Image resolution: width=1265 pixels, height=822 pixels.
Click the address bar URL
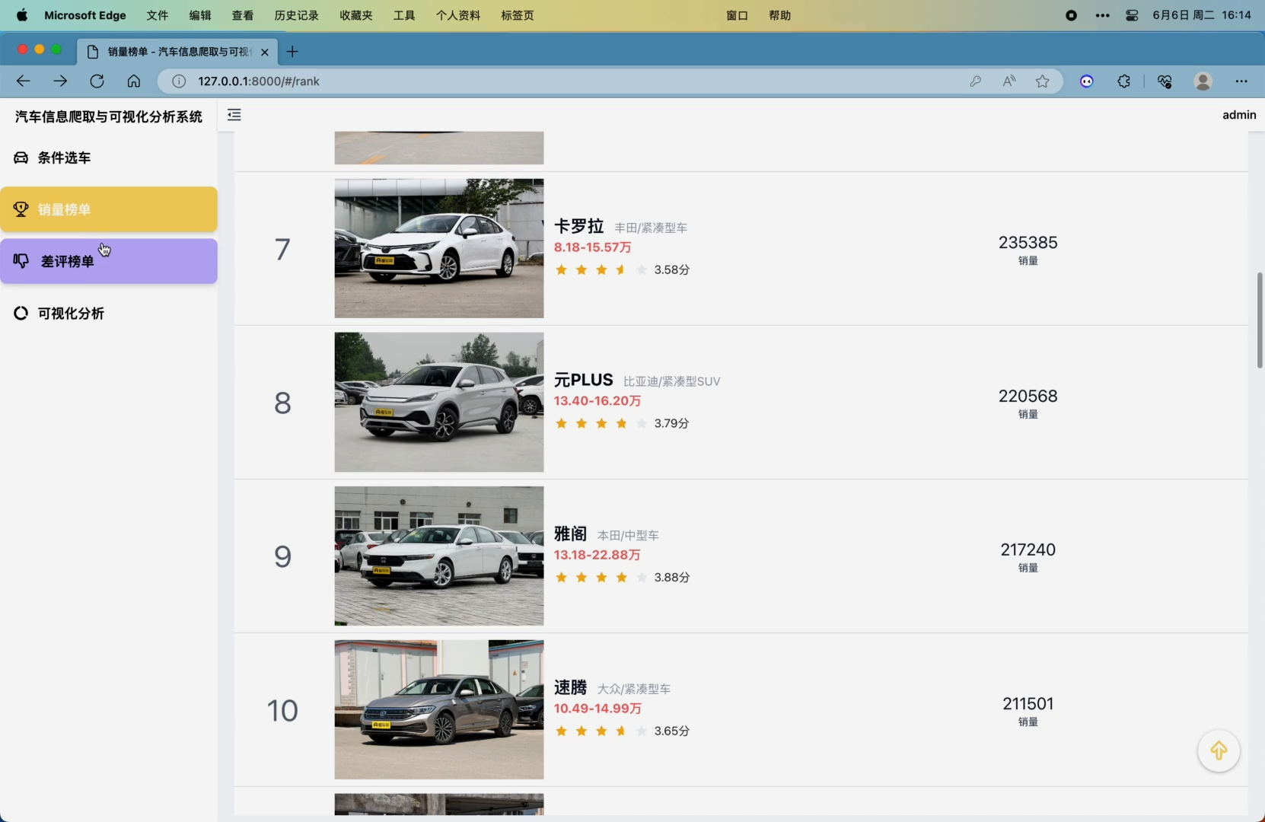click(259, 81)
